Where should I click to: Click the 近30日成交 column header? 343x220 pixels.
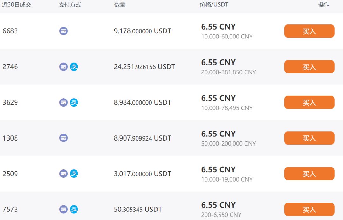point(17,5)
